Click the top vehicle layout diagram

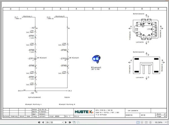pos(146,29)
